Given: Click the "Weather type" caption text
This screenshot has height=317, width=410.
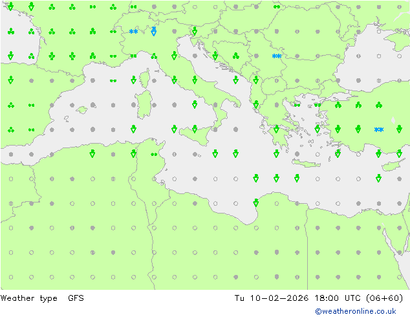Looking at the screenshot, I should (28, 298).
